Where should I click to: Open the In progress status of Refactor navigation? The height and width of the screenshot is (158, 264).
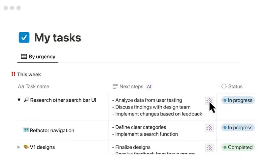click(238, 128)
